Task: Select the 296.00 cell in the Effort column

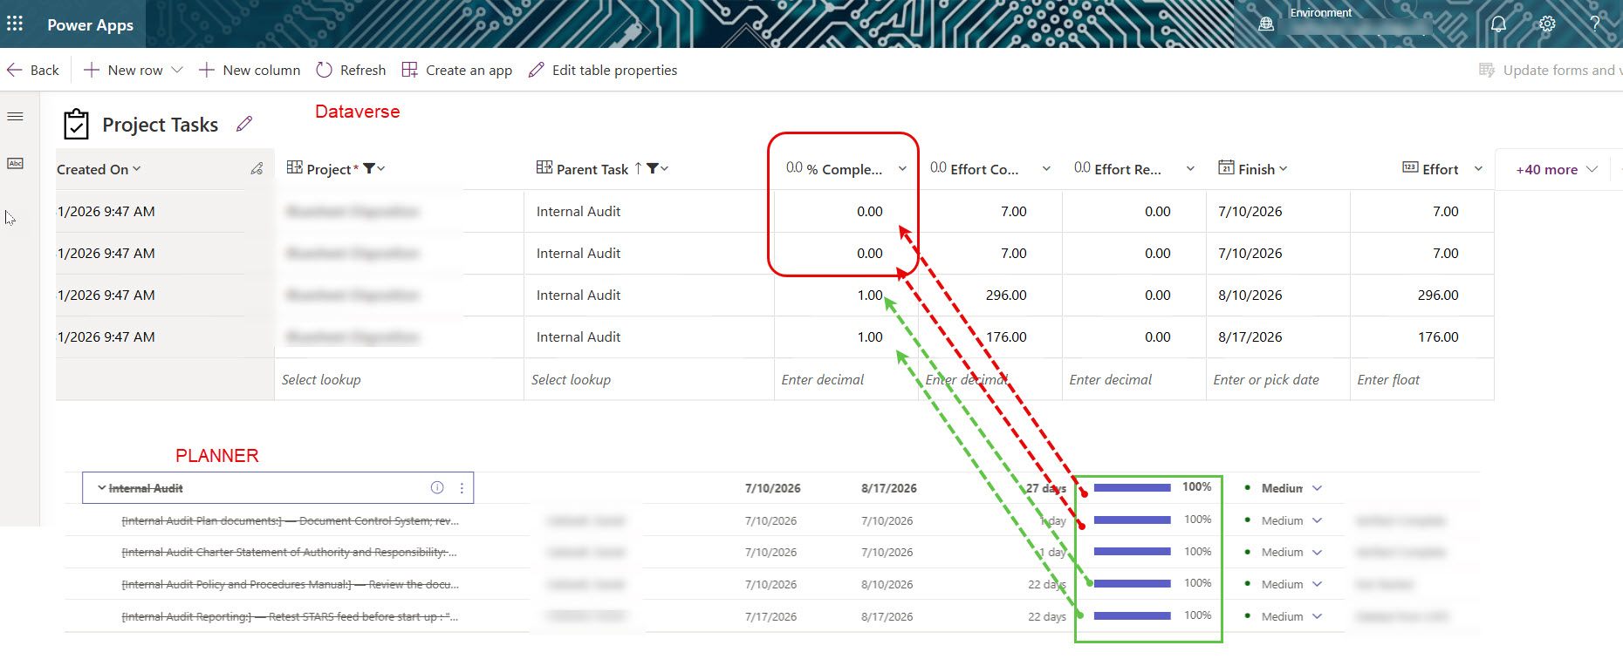Action: coord(1422,296)
